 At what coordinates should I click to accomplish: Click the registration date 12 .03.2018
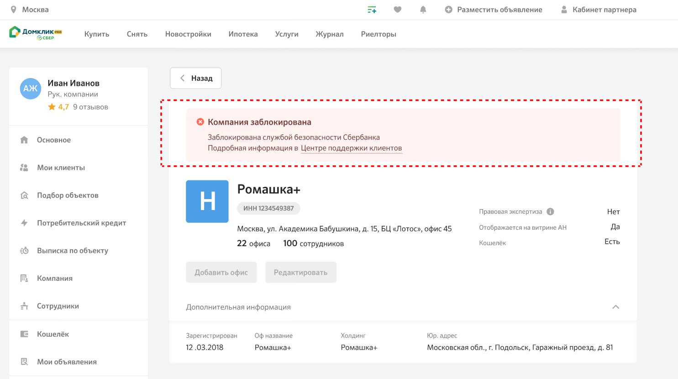click(x=205, y=347)
